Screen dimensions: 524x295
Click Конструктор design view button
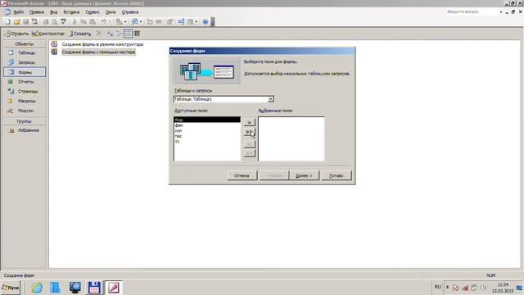point(47,34)
